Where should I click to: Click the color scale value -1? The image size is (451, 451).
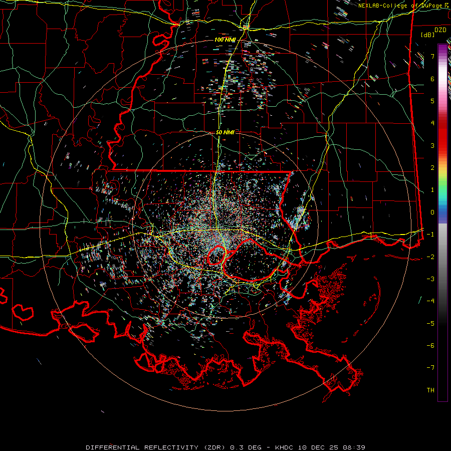coord(430,235)
